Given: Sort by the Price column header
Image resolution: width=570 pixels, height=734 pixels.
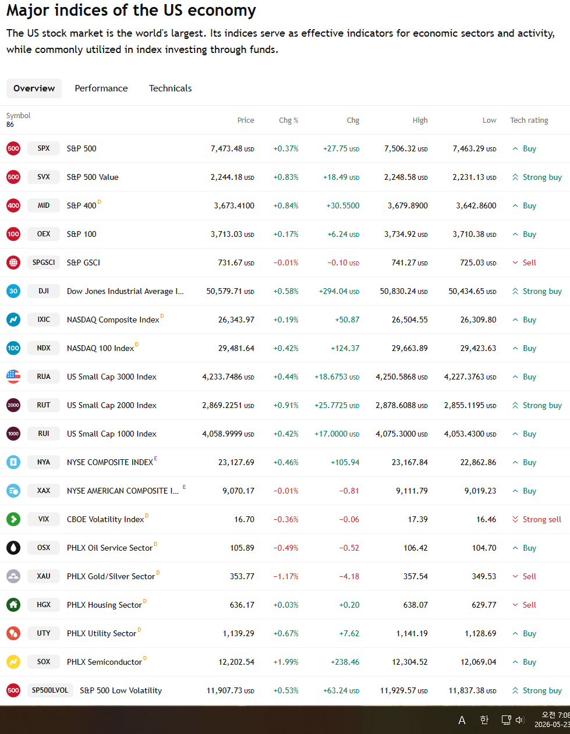Looking at the screenshot, I should pyautogui.click(x=246, y=120).
